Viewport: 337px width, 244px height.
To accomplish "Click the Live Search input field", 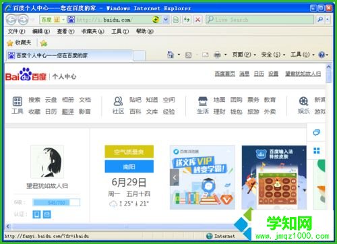I will [260, 20].
